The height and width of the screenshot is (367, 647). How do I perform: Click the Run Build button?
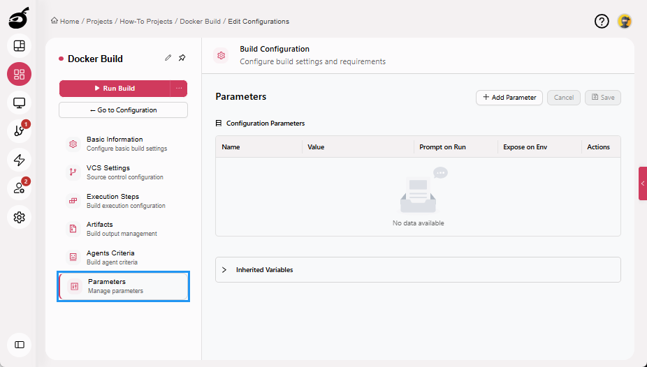click(x=115, y=88)
